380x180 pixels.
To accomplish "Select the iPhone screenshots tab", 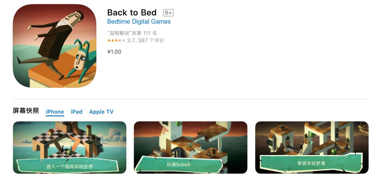I will coord(55,112).
